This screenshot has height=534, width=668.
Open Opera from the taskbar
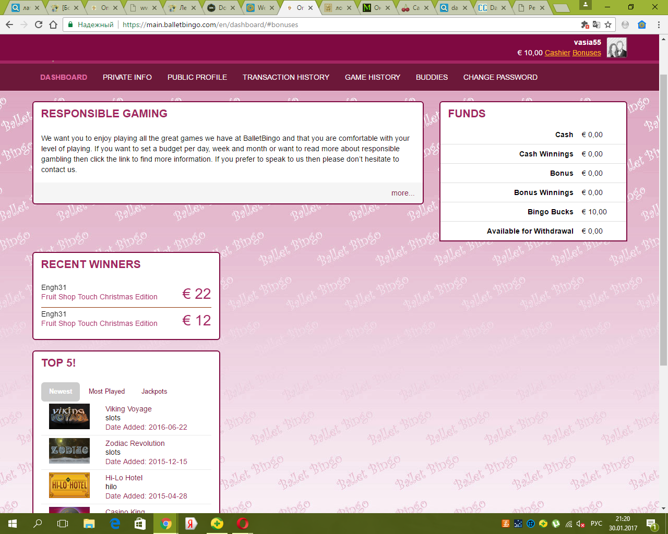(x=242, y=524)
